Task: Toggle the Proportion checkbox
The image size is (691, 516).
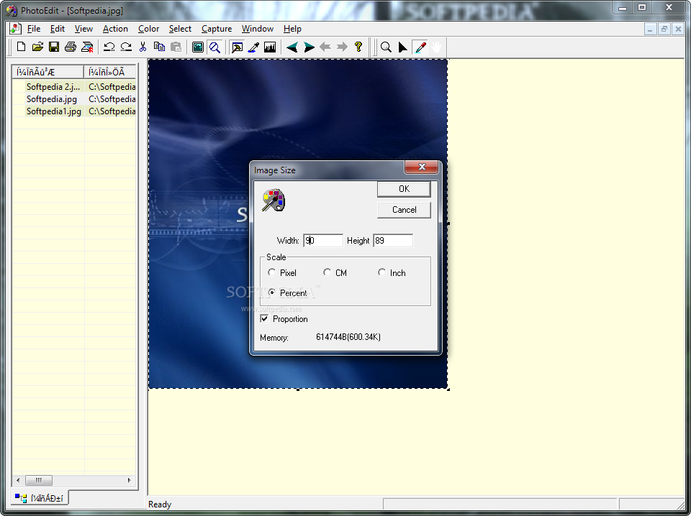Action: (x=264, y=318)
